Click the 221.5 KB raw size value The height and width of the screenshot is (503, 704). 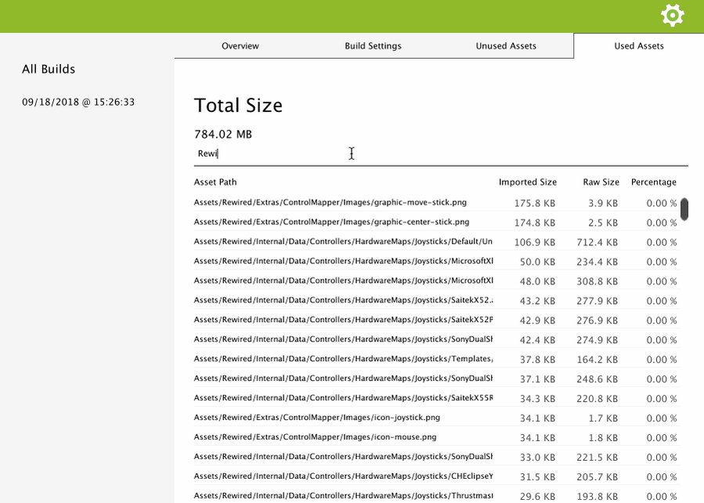coord(597,458)
